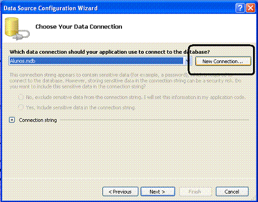Click the window resize grip in the corner
This screenshot has height=202, width=258.
(254, 199)
